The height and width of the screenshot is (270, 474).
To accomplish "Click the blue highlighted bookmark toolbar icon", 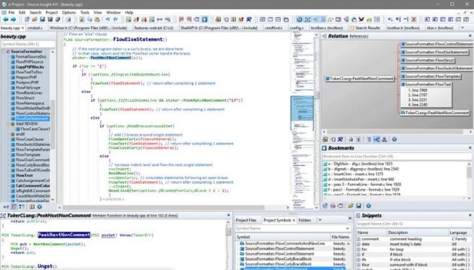I will click(205, 19).
